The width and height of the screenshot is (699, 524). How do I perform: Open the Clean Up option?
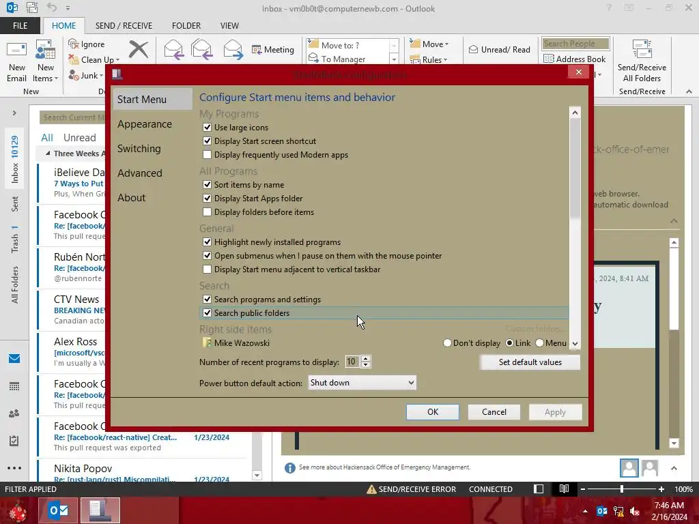94,60
